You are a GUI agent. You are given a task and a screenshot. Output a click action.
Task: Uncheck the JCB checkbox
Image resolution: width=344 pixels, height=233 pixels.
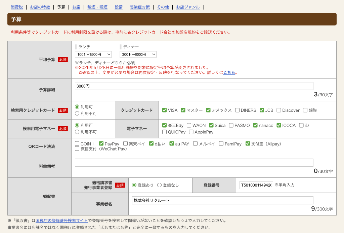tap(262, 110)
